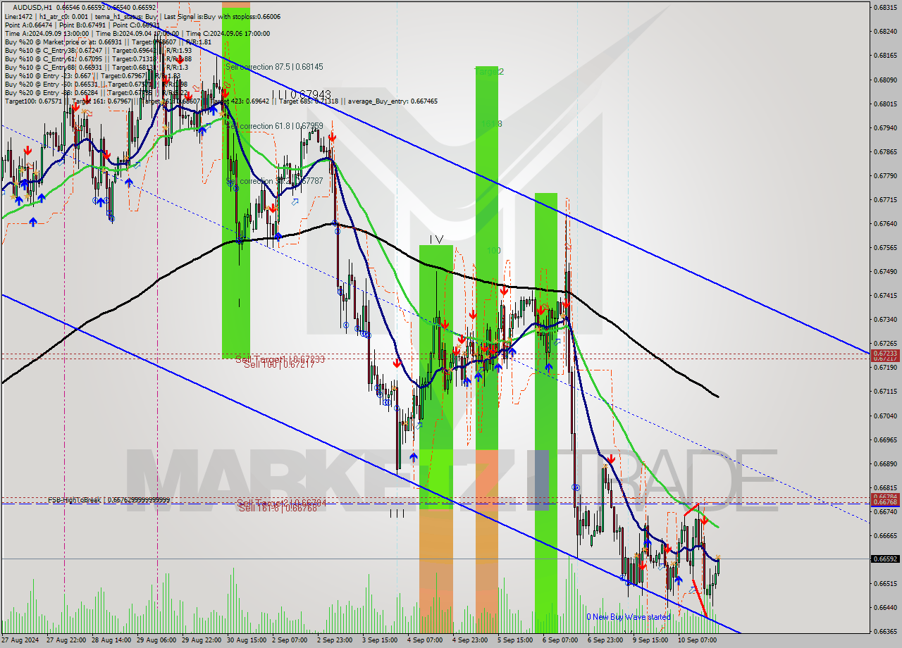Click the 'Sell correction 87.5 | 0.68145' label
902x648 pixels.
click(274, 66)
